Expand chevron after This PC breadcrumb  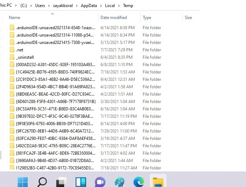coord(16,6)
